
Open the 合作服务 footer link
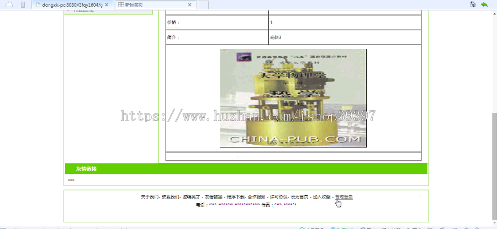[x=256, y=197]
